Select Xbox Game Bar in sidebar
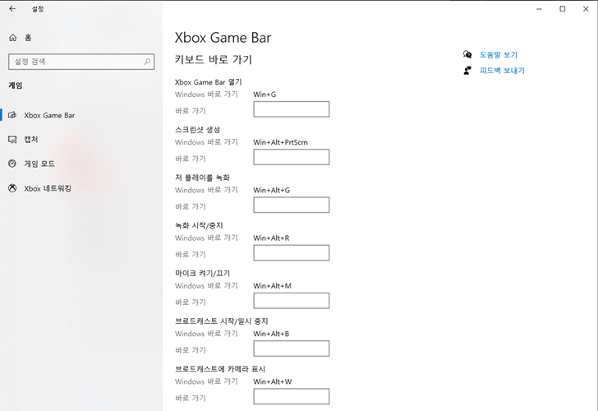 (x=49, y=115)
